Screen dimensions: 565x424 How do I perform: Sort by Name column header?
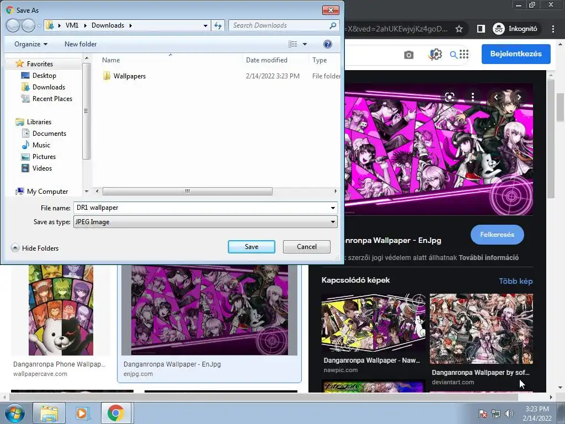click(110, 60)
